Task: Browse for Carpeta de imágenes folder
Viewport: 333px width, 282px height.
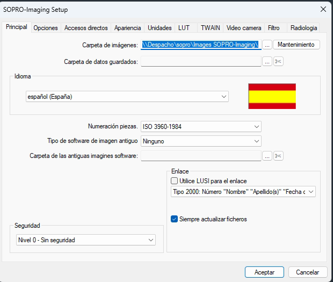Action: pos(267,45)
